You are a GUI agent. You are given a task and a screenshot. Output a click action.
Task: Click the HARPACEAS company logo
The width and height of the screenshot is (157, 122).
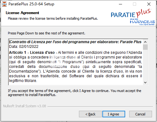pos(142,22)
